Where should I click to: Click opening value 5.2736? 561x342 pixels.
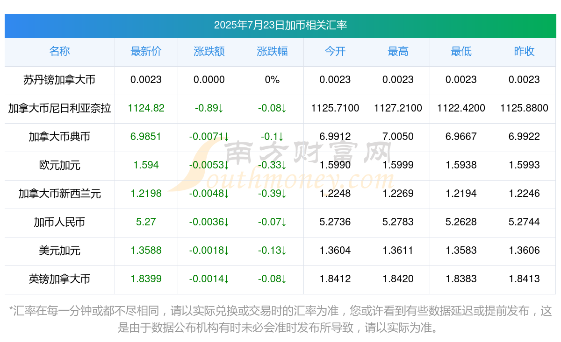pos(335,222)
